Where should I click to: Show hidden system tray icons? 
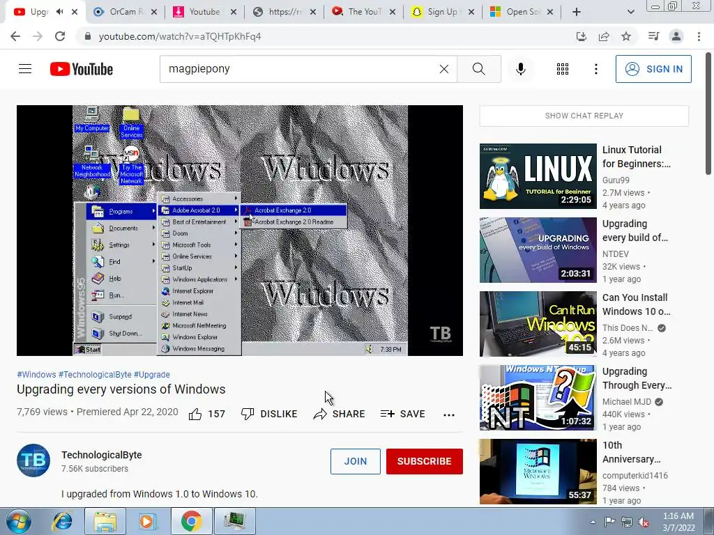[593, 522]
